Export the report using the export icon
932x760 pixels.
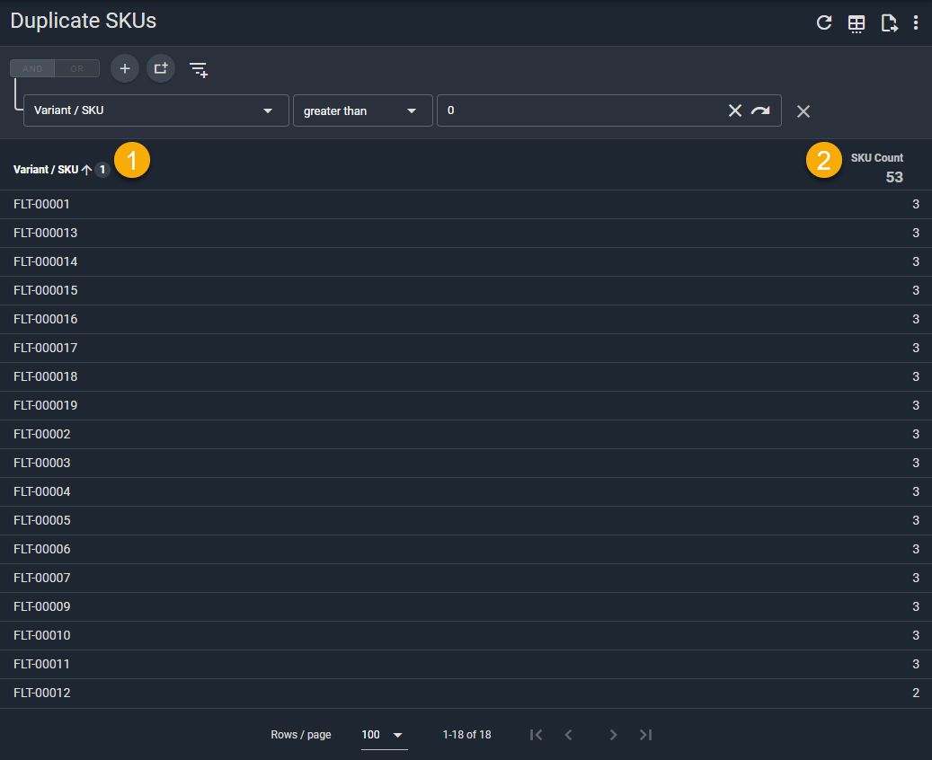pos(889,22)
